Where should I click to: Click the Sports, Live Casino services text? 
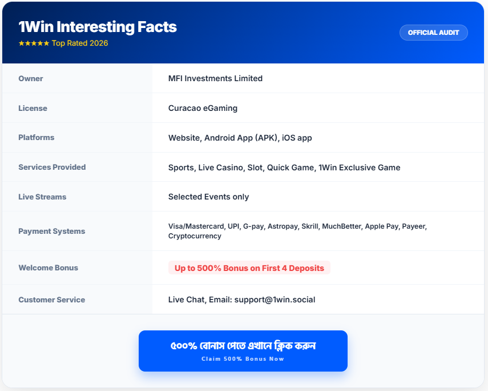tap(284, 167)
